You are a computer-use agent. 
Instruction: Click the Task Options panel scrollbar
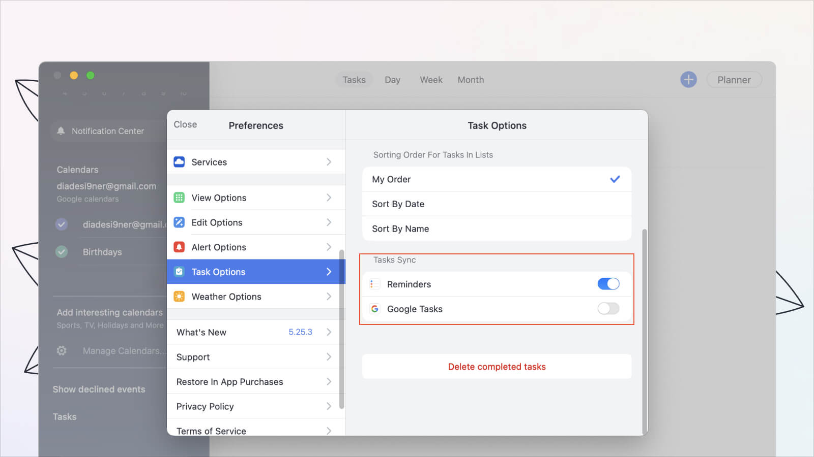(645, 330)
